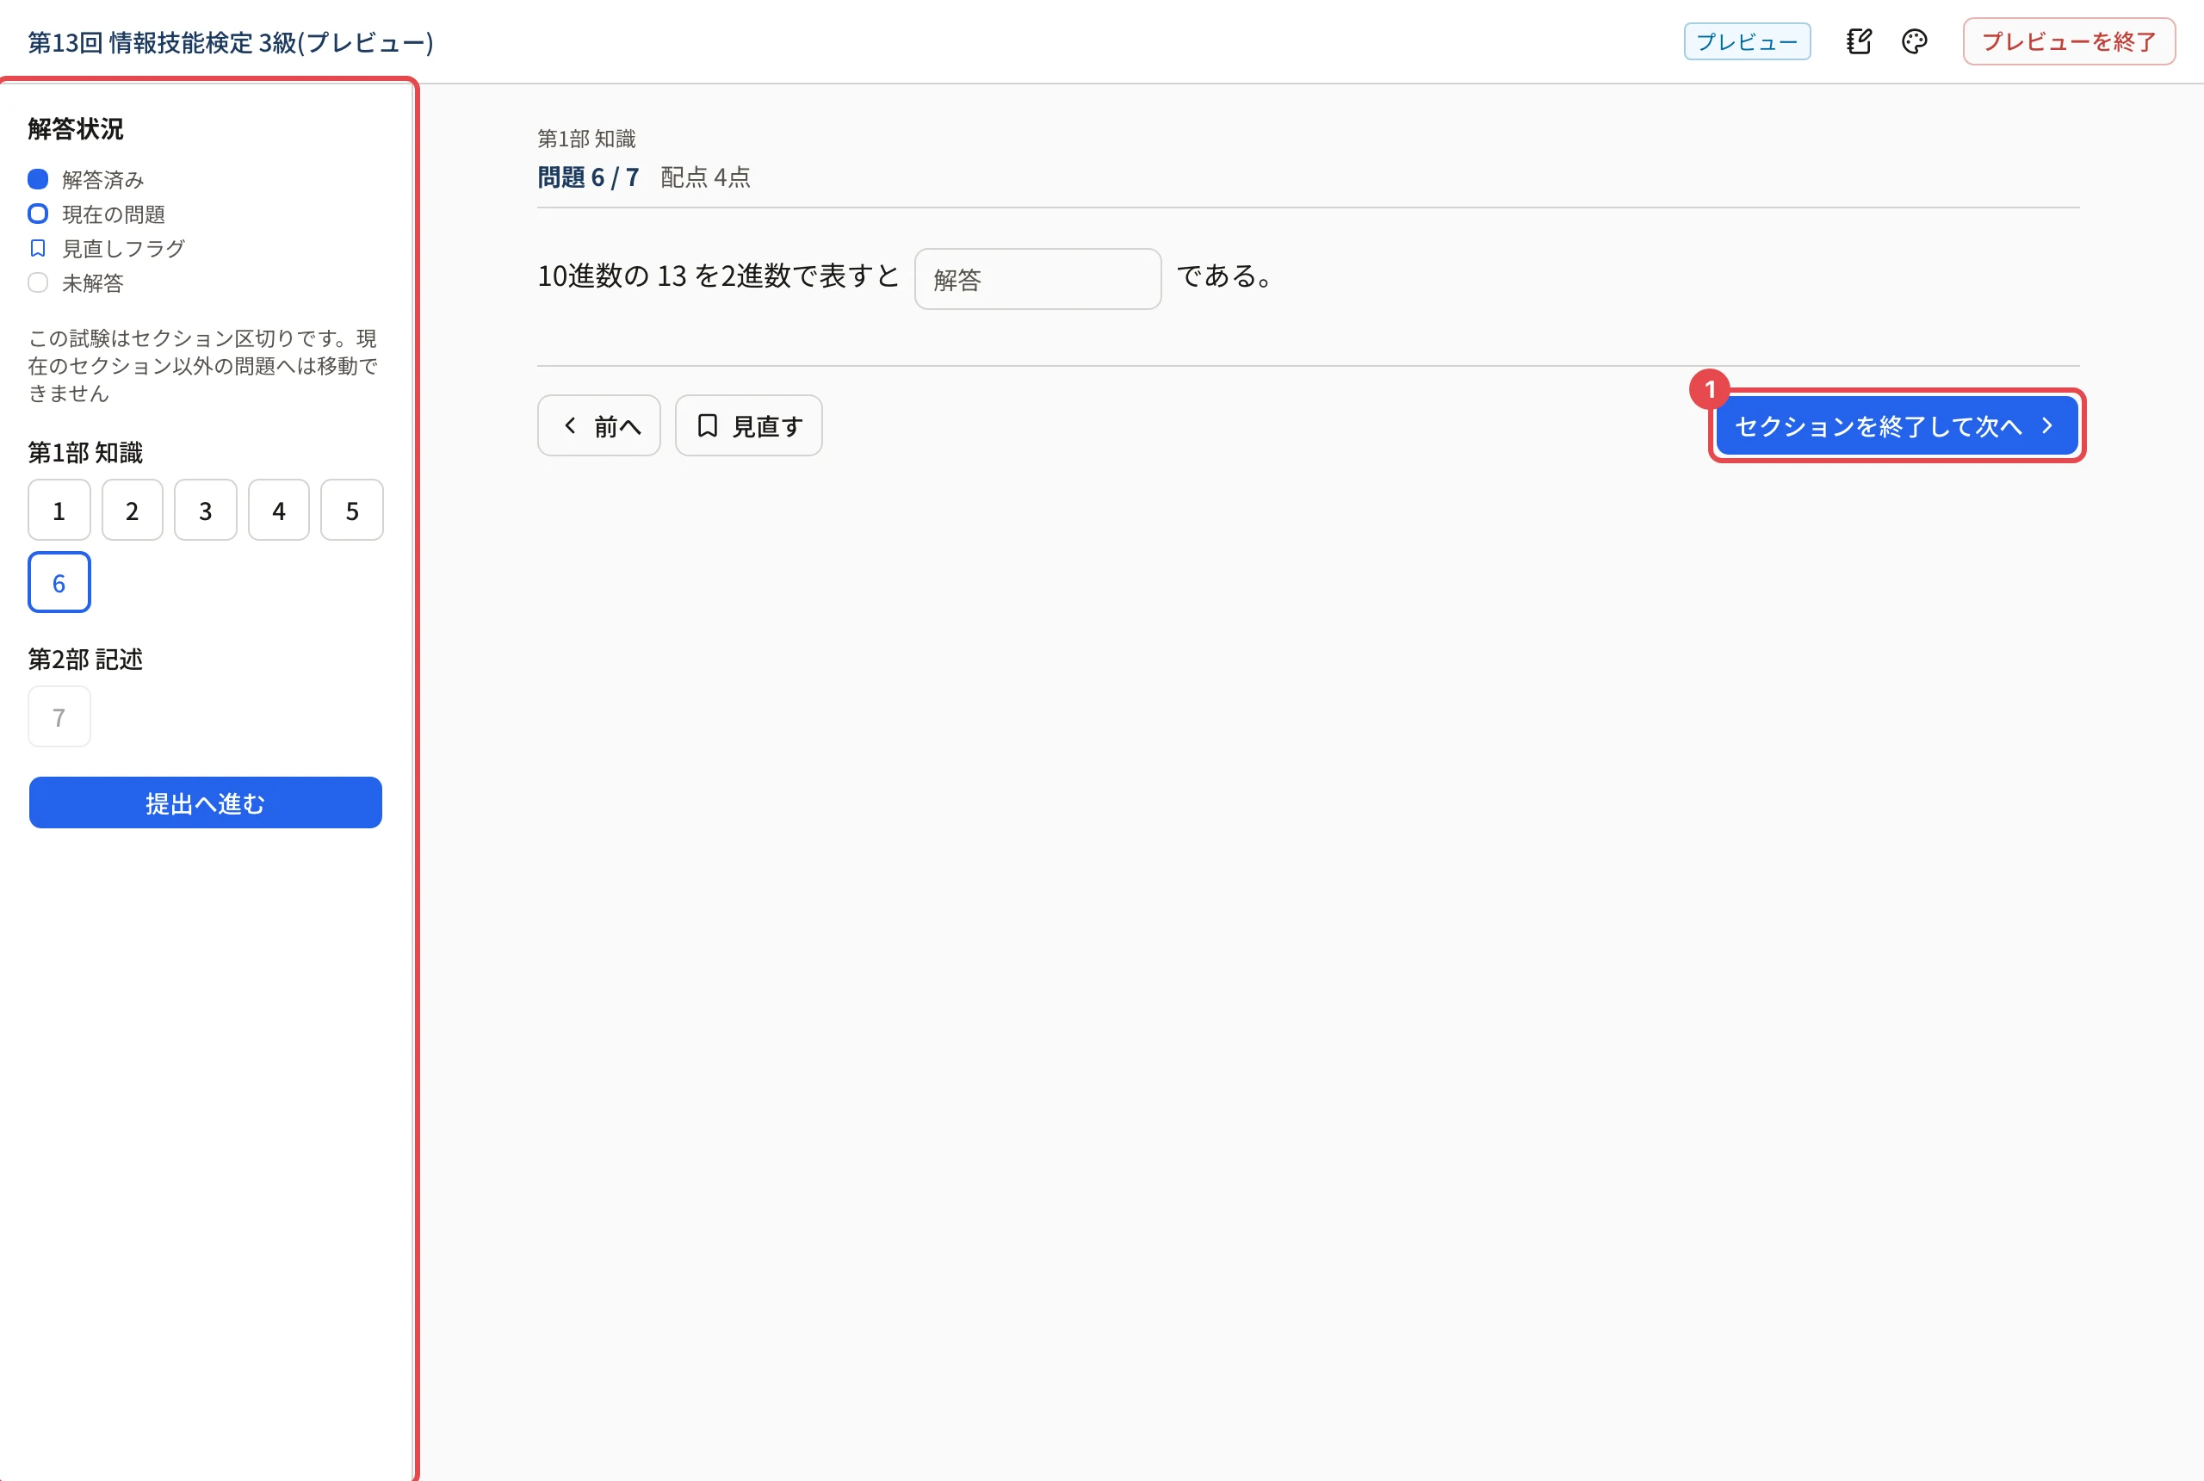Open the color theme palette icon

1914,41
